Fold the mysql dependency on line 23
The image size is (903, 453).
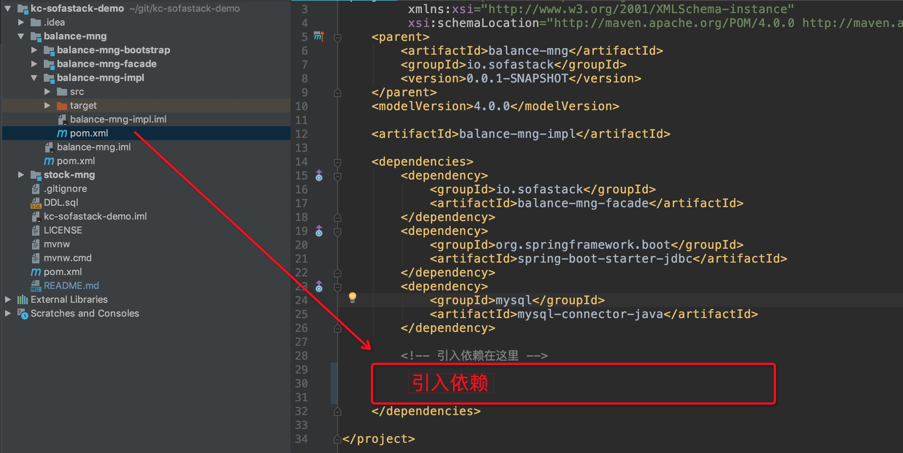tap(338, 287)
